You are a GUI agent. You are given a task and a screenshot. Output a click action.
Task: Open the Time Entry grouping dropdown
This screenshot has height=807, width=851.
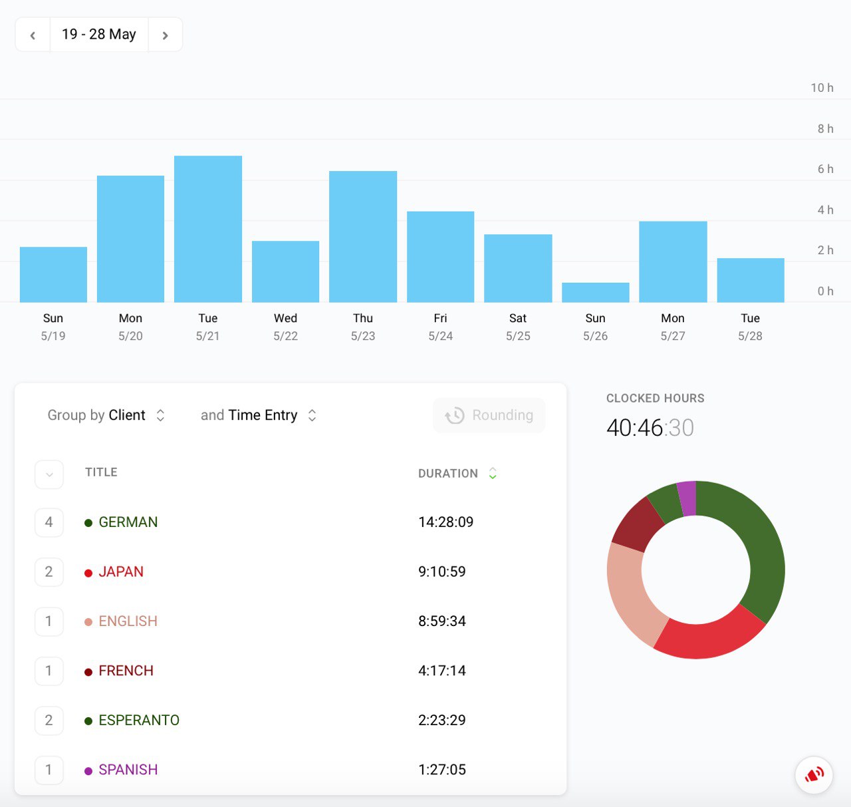pyautogui.click(x=259, y=415)
